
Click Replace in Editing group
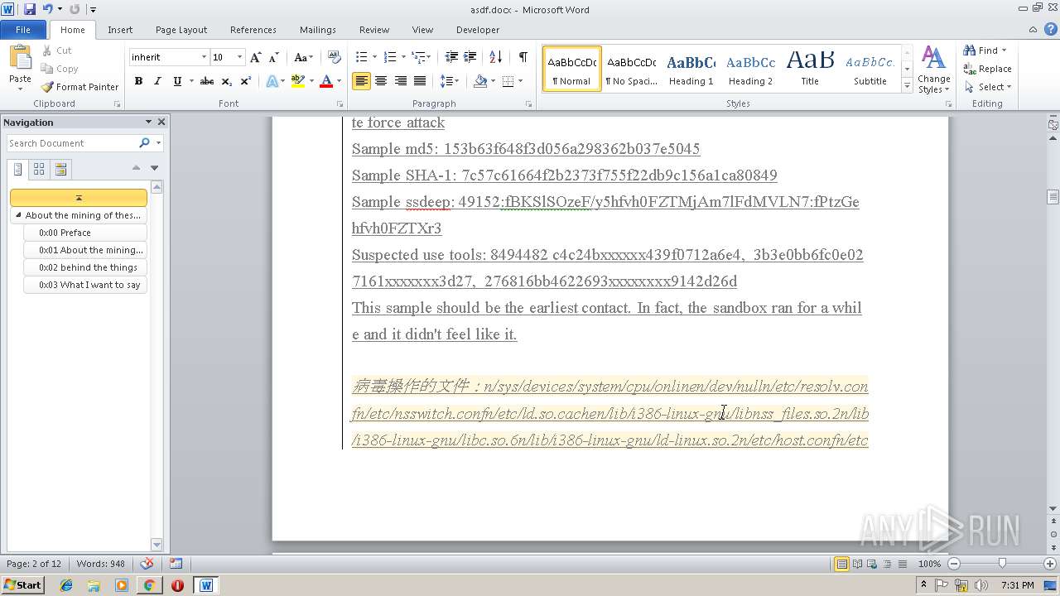[987, 69]
